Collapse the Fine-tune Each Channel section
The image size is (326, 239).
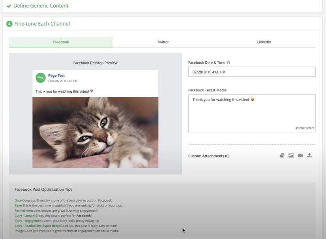coord(42,24)
